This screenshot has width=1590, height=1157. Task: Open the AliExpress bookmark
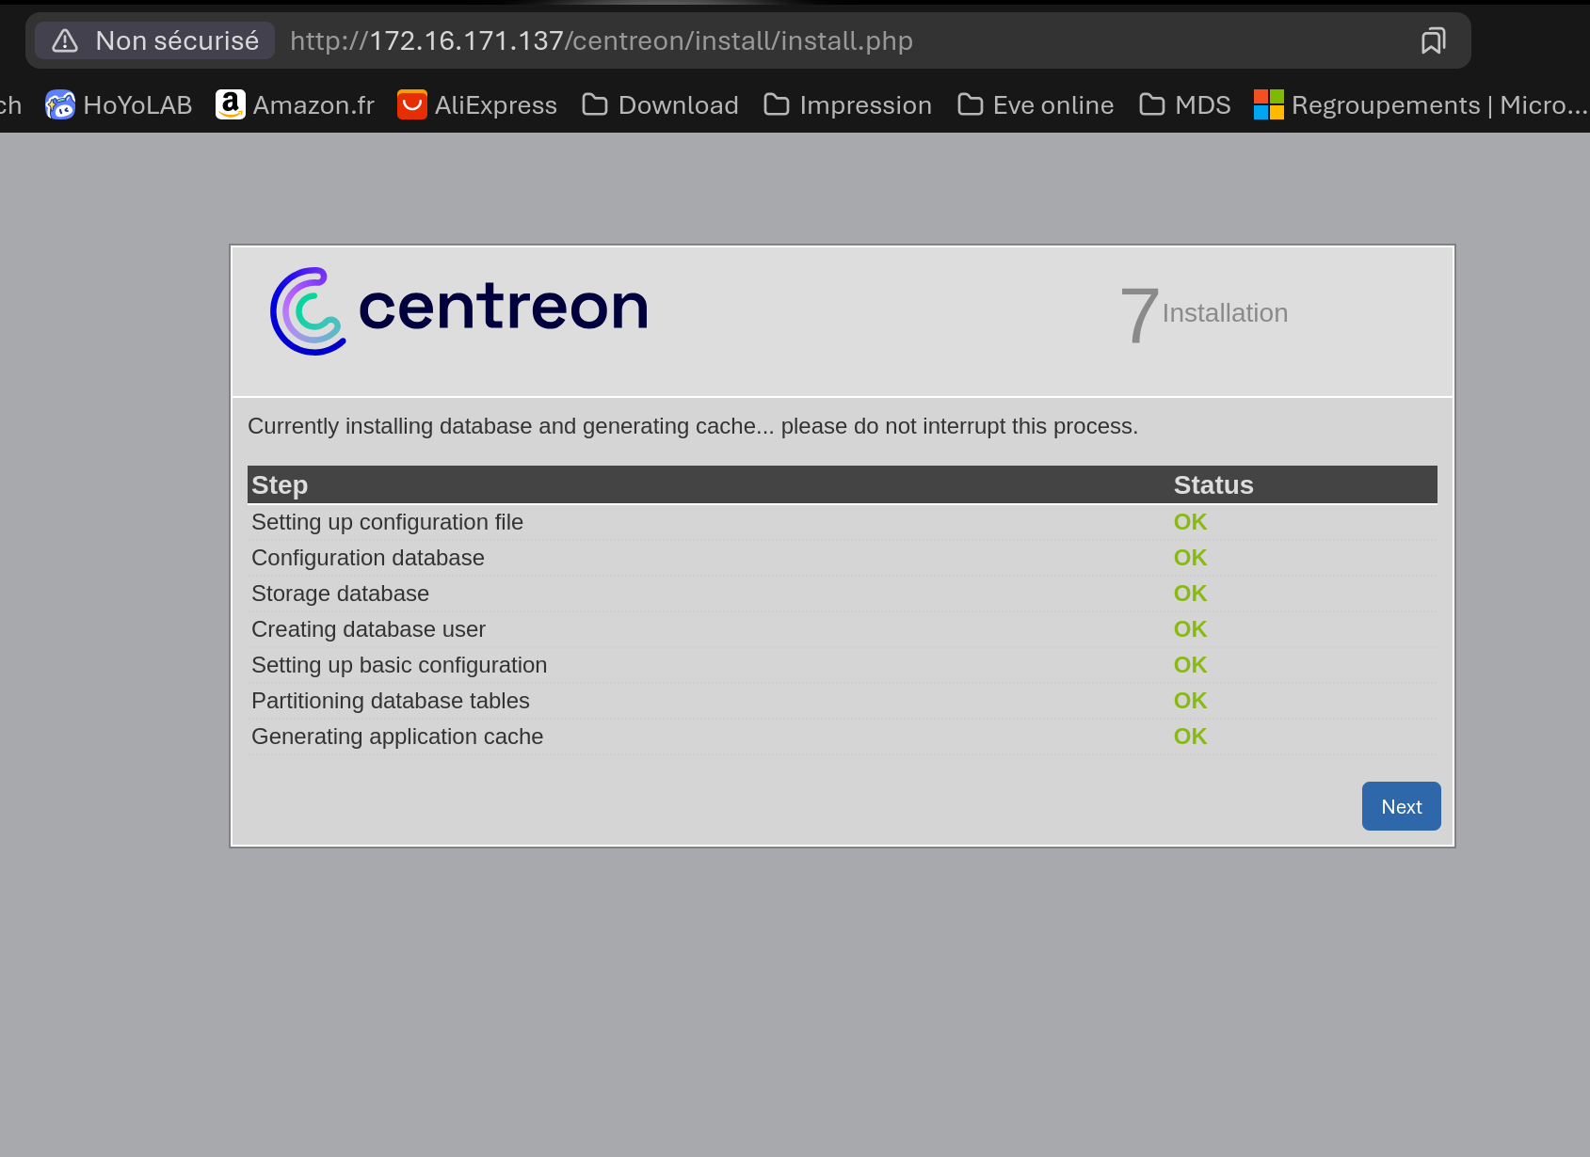pyautogui.click(x=477, y=104)
